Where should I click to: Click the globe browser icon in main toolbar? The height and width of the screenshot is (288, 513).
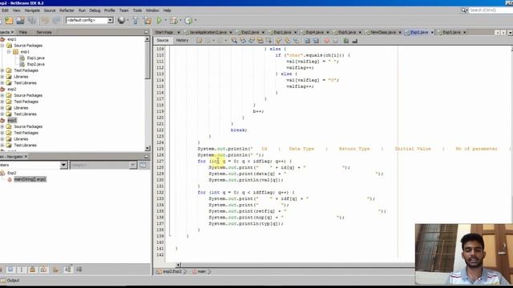(x=121, y=20)
